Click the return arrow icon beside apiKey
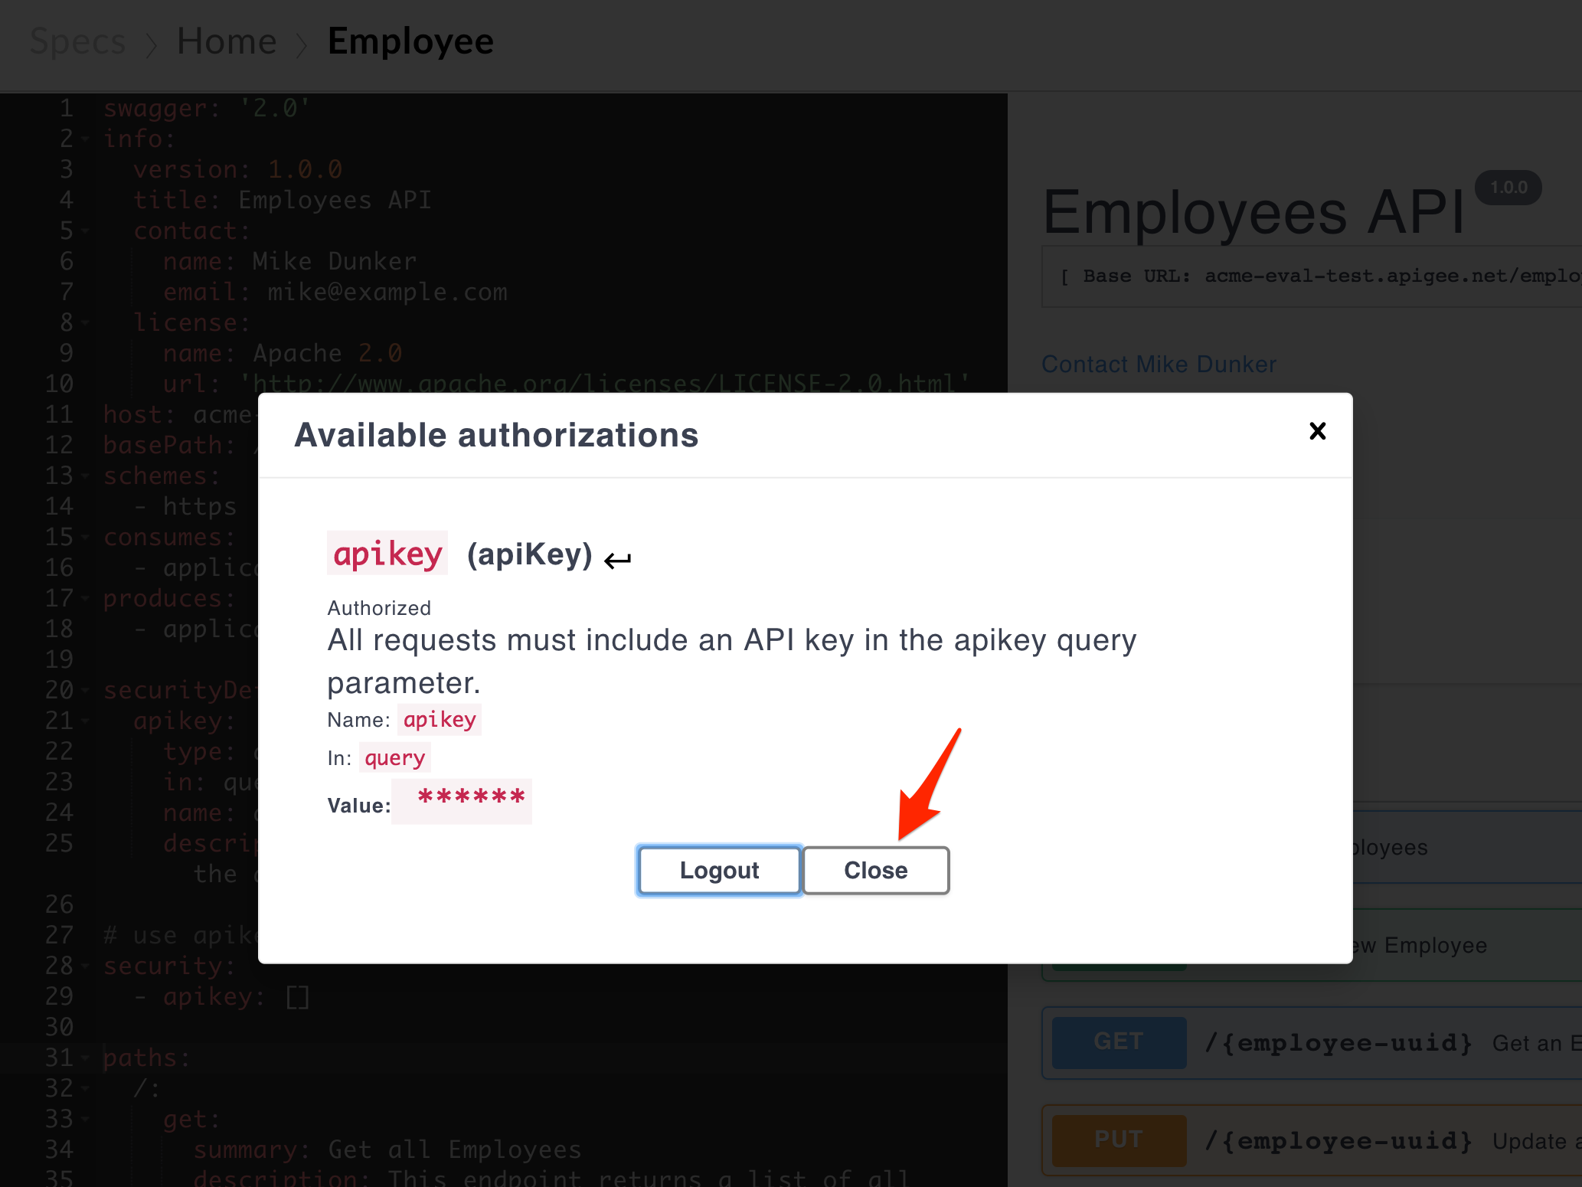This screenshot has height=1187, width=1582. click(x=617, y=560)
